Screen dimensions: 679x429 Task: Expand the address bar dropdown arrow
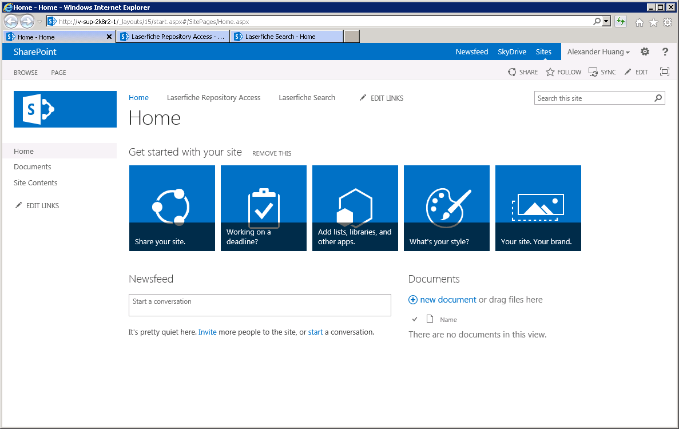[x=606, y=21]
